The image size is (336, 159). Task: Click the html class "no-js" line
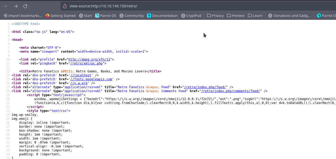point(43,32)
